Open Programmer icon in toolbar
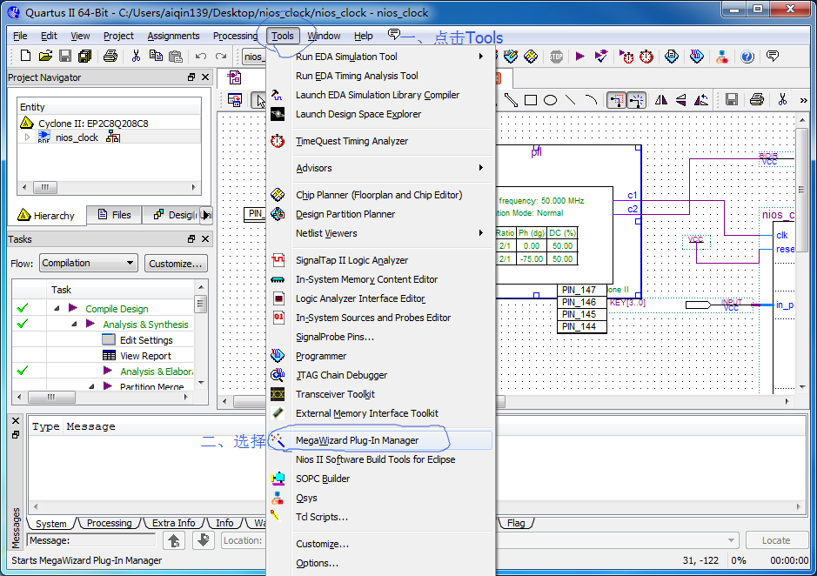817x576 pixels. click(x=697, y=57)
